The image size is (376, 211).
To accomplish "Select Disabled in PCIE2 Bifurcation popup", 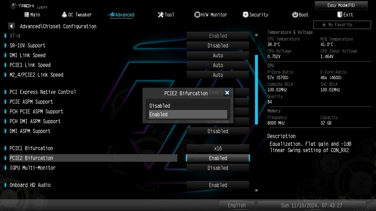I will 188,106.
